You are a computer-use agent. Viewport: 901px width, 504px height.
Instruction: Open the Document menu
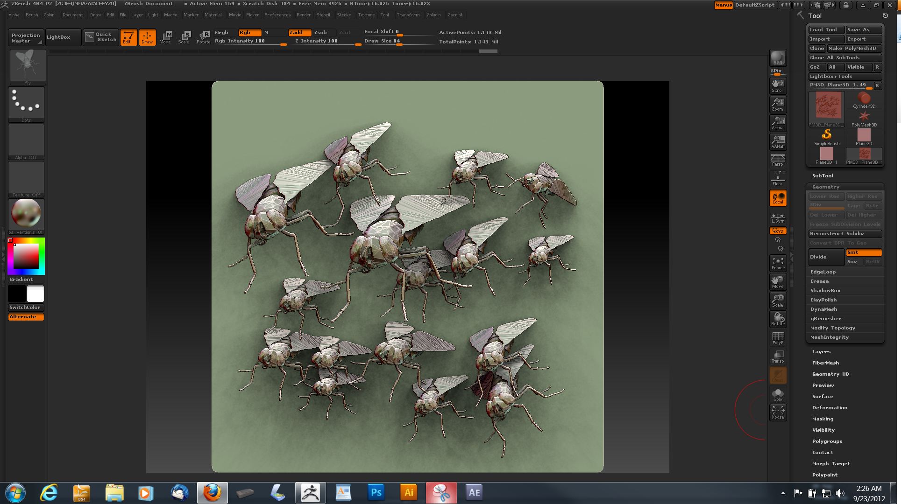73,15
